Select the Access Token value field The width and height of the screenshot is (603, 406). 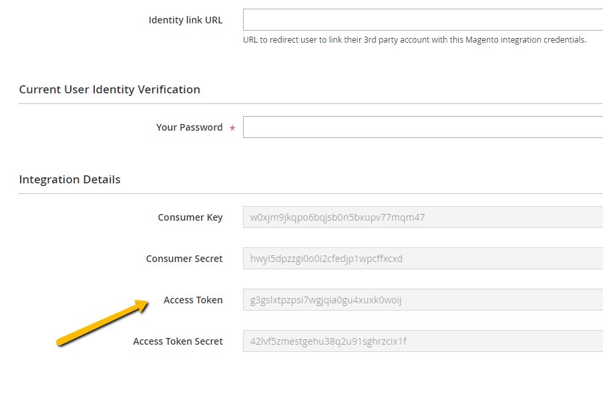click(x=422, y=300)
